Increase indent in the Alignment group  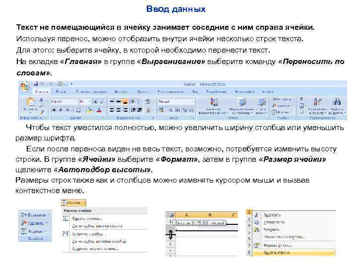tap(139, 110)
